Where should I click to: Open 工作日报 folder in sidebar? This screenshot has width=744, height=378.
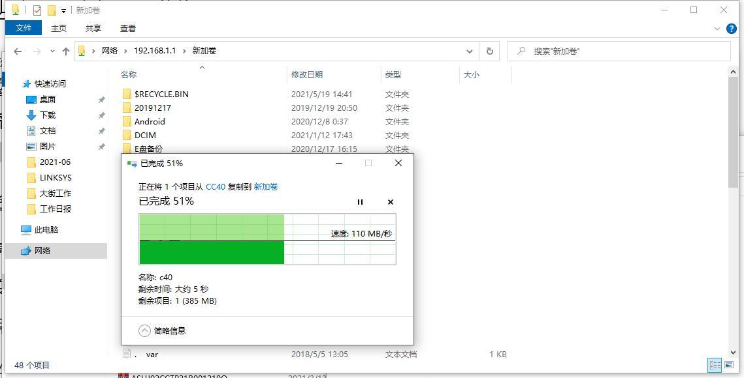(55, 209)
